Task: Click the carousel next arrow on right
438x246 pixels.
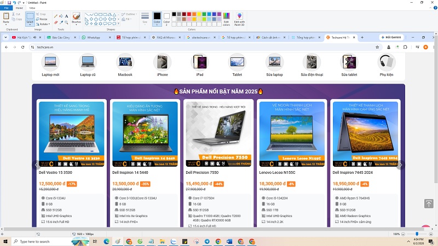Action: click(x=401, y=165)
